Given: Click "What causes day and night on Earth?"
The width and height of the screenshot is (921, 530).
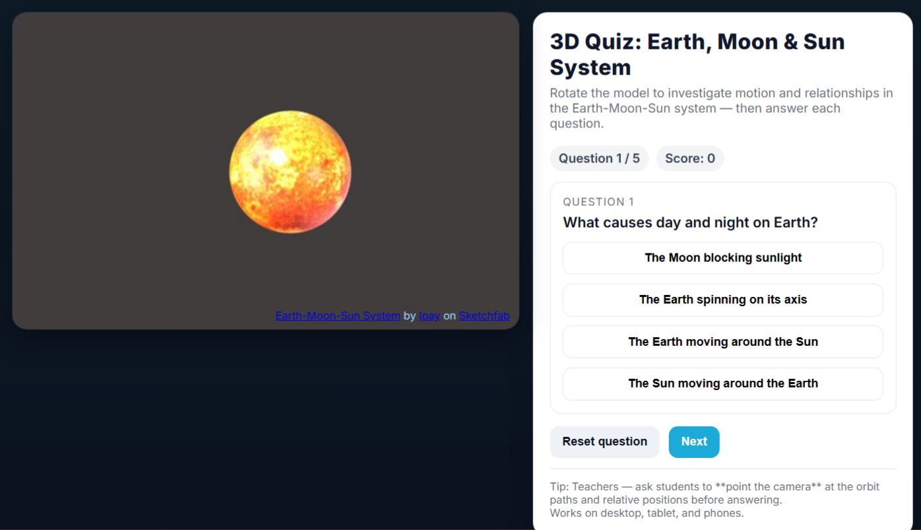Looking at the screenshot, I should click(x=690, y=222).
